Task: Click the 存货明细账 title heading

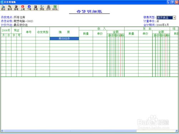Action: click(x=89, y=11)
